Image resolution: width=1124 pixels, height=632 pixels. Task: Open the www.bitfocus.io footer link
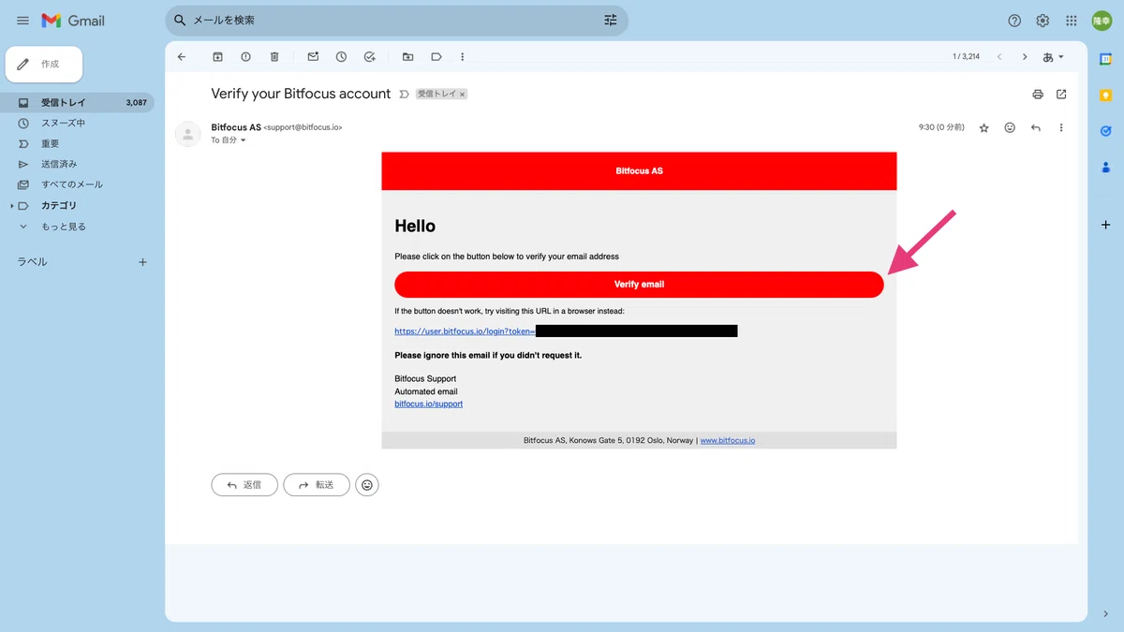click(x=728, y=440)
